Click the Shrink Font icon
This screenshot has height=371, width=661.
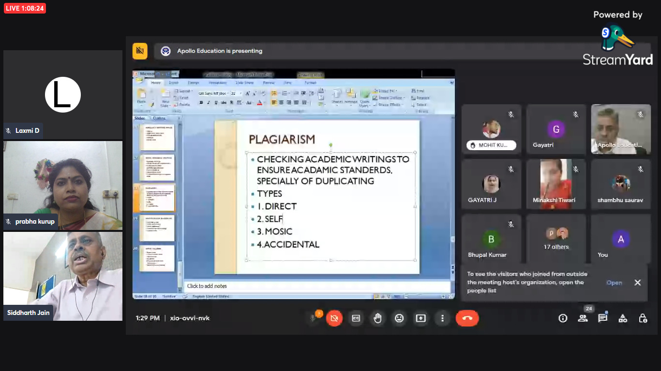coord(255,93)
